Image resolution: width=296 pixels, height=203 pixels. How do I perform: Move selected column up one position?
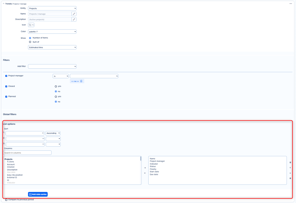pyautogui.click(x=290, y=168)
